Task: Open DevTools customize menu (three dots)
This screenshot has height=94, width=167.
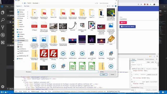Action: point(154,56)
